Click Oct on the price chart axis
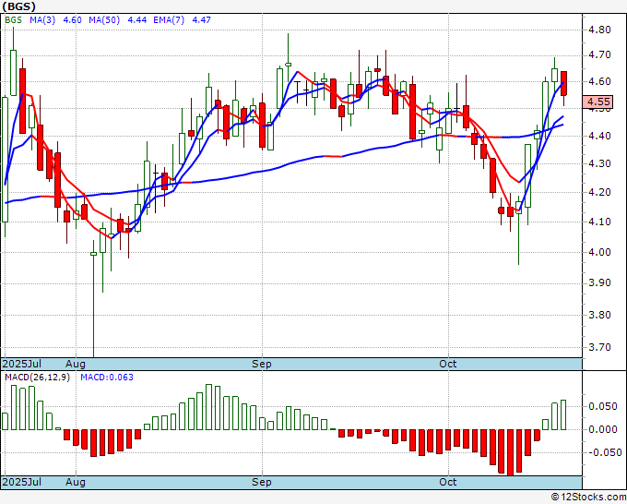This screenshot has height=504, width=627. tap(447, 364)
